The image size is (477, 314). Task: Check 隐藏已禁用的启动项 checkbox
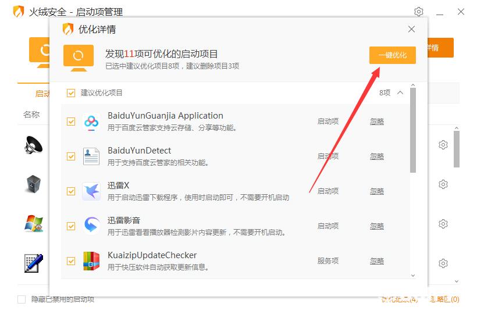(22, 299)
